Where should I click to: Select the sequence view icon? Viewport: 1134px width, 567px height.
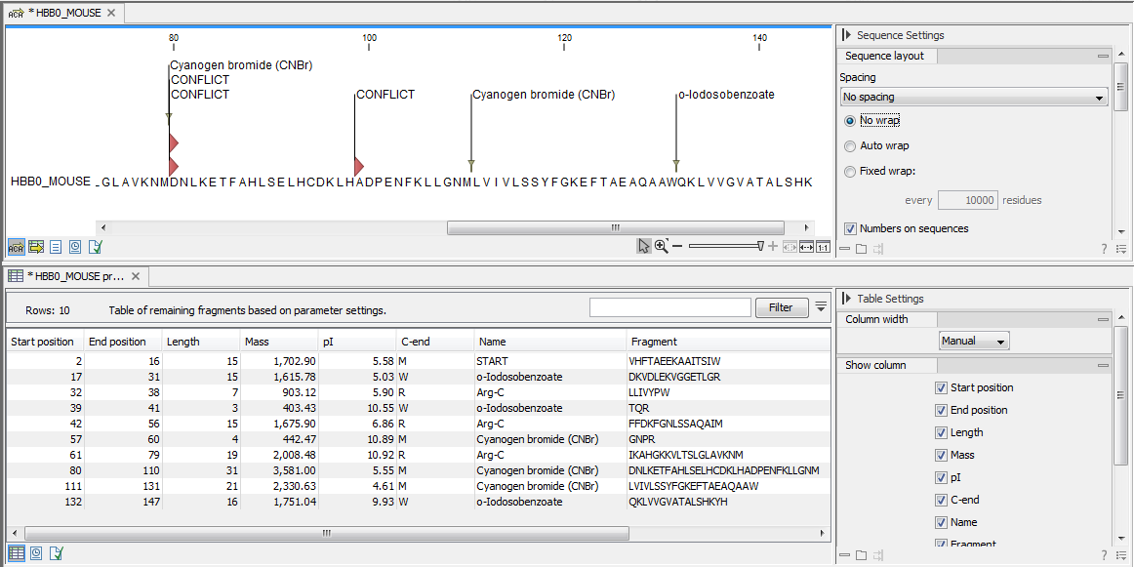pos(16,246)
